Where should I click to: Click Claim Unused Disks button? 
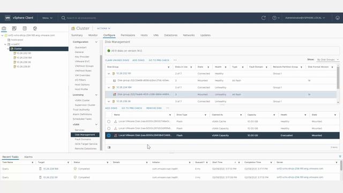pos(117,60)
